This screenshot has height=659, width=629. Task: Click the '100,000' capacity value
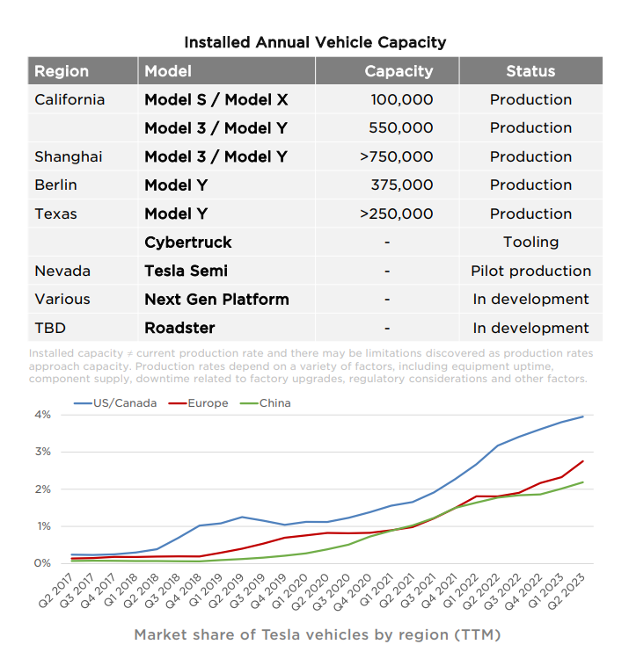(x=402, y=99)
